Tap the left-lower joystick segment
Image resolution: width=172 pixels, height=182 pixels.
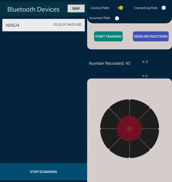click(x=109, y=138)
